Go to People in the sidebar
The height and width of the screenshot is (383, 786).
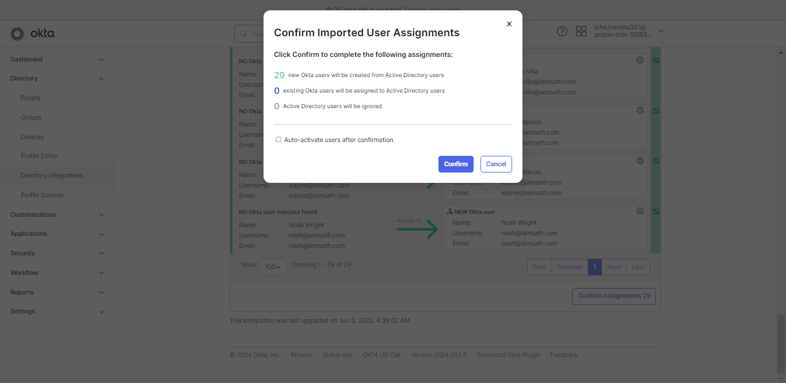tap(30, 98)
